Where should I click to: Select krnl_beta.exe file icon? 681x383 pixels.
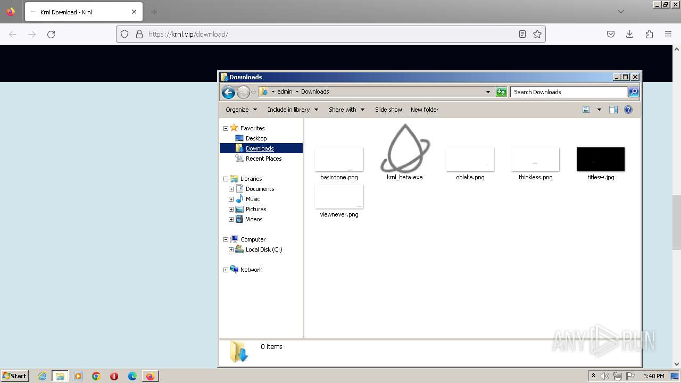click(405, 148)
